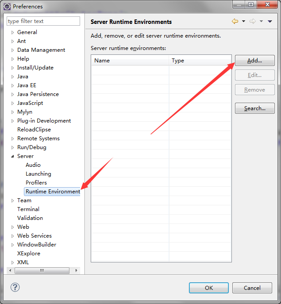Viewport: 281px width, 304px height.
Task: Select Profilers under Server
Action: tap(36, 183)
